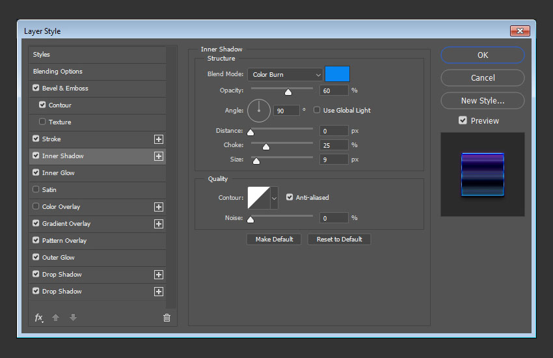Screen dimensions: 553x358
Task: Open the blue shadow color swatch
Action: pos(337,74)
